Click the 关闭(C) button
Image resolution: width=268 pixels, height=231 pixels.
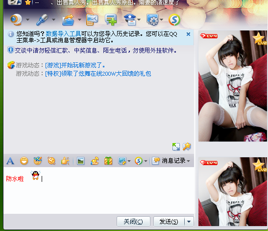(x=133, y=222)
